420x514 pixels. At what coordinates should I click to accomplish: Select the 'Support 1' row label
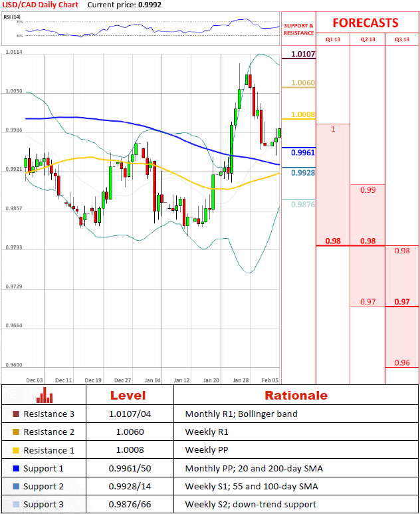tap(43, 469)
